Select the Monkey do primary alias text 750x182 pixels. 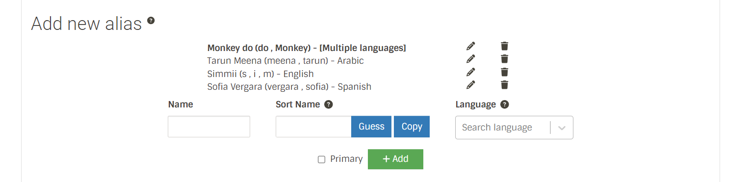(307, 48)
